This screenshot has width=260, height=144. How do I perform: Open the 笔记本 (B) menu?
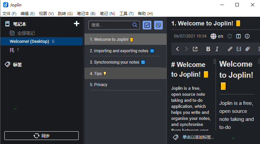(x=86, y=13)
